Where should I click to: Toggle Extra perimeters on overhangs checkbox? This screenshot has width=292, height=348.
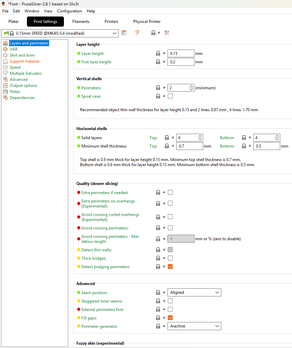click(170, 203)
